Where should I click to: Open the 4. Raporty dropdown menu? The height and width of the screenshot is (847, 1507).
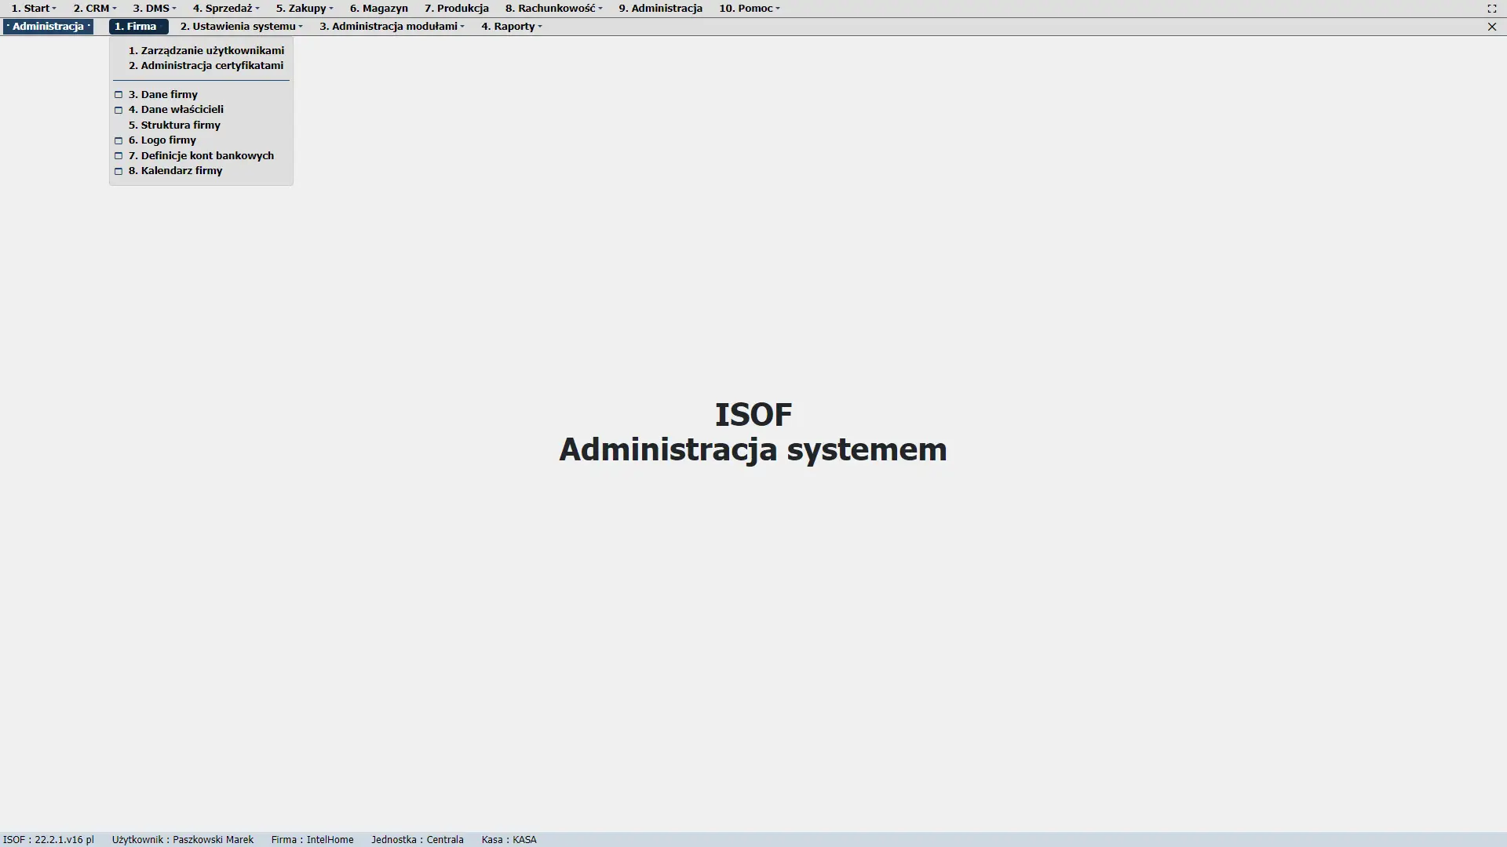coord(512,27)
